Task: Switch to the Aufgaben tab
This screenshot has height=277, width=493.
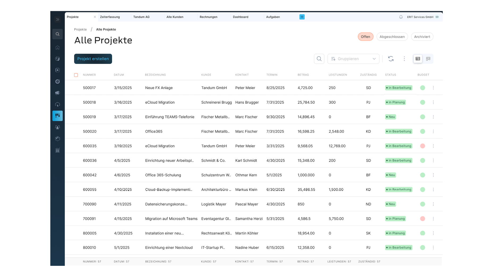Action: pyautogui.click(x=273, y=17)
